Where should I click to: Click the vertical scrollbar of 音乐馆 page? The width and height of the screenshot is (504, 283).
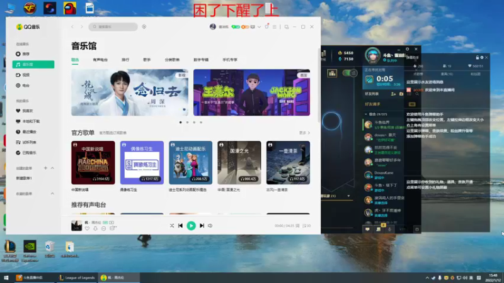coord(319,85)
